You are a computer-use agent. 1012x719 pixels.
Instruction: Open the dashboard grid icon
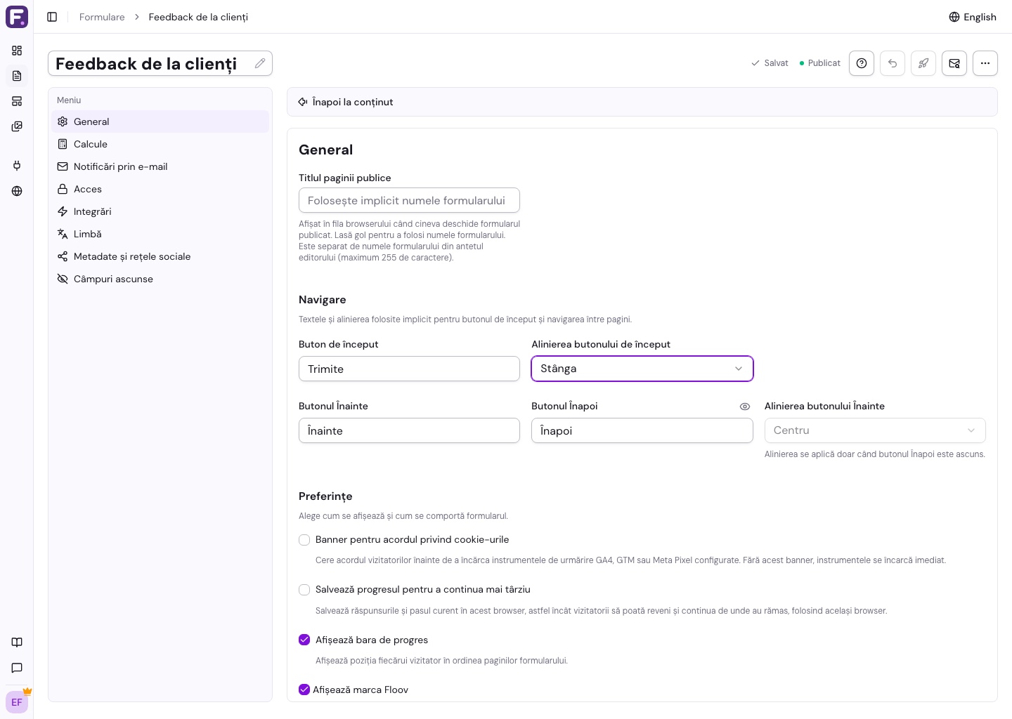click(x=17, y=51)
